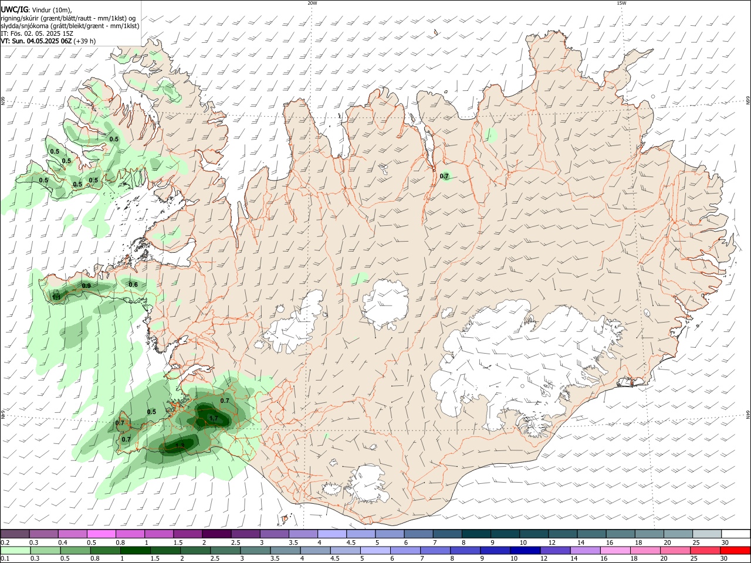Click the 'VT: Sun. 04.05.2025 06Z' valid time

36,42
